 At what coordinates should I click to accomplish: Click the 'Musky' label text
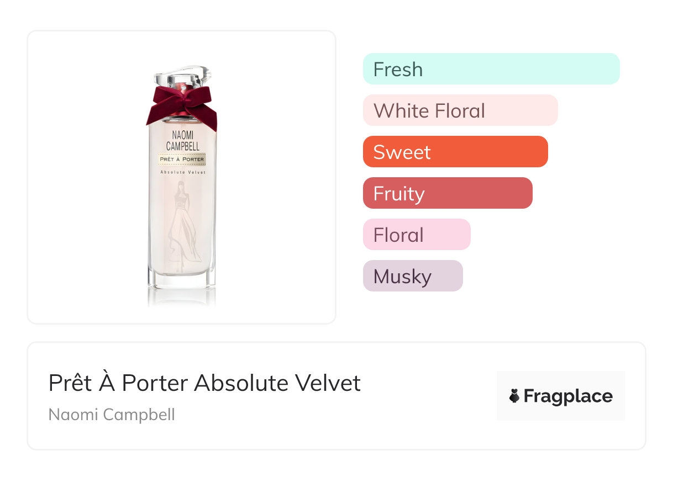pyautogui.click(x=402, y=277)
